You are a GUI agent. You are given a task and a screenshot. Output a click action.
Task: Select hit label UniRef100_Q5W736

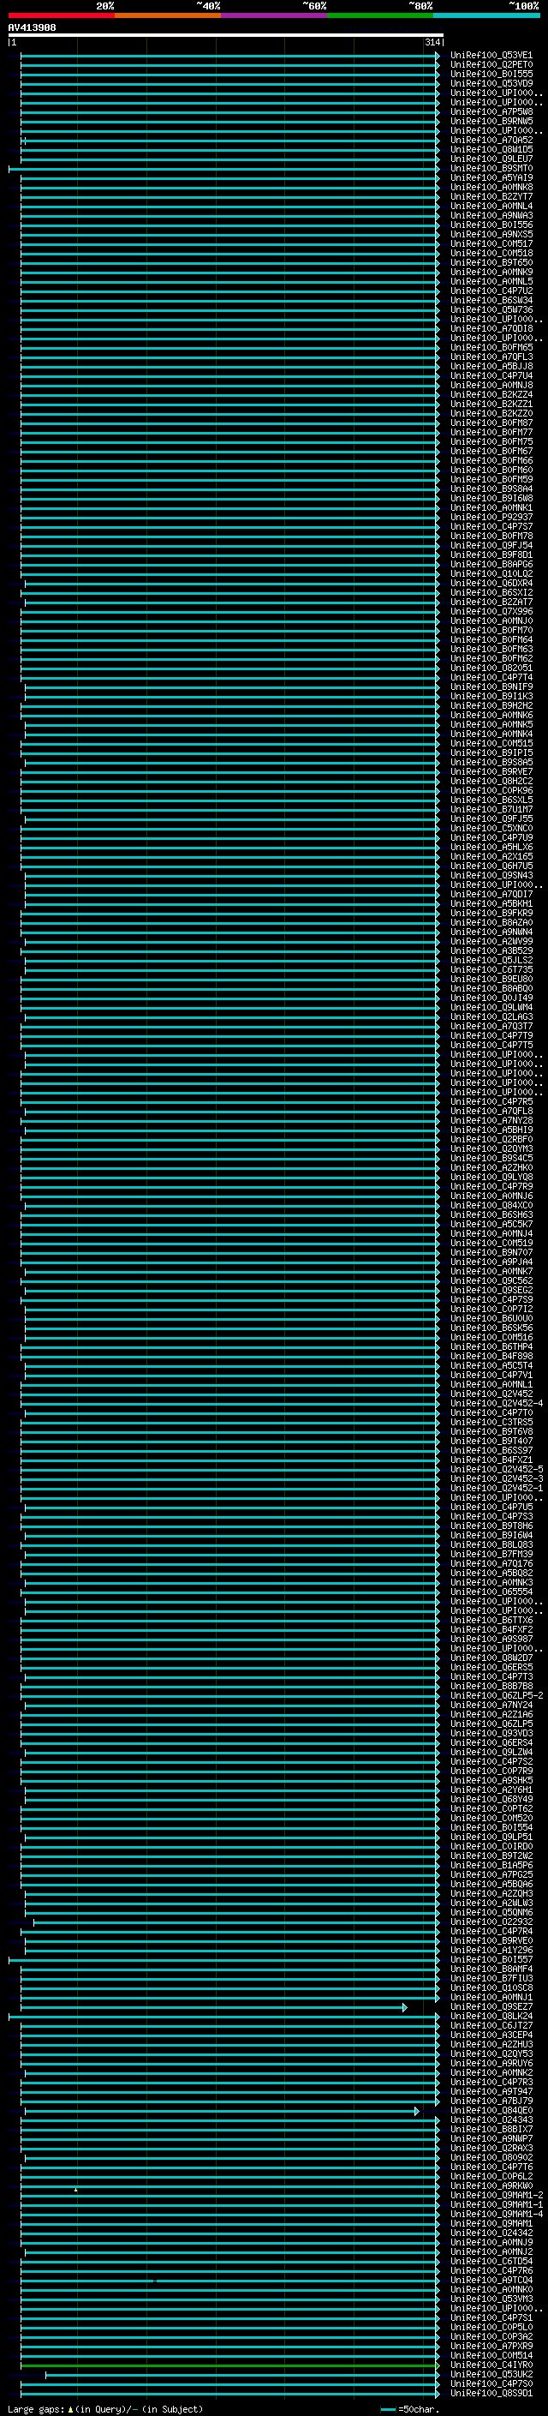(x=491, y=309)
